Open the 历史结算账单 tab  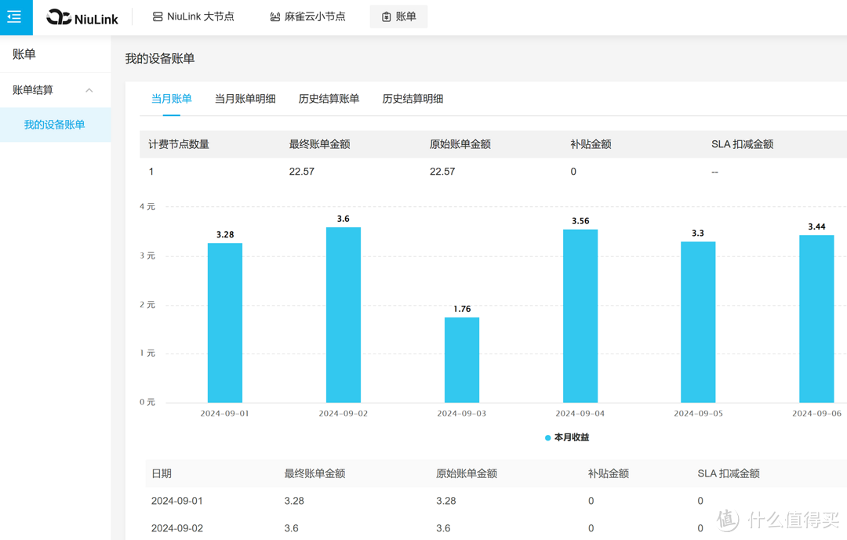point(329,99)
